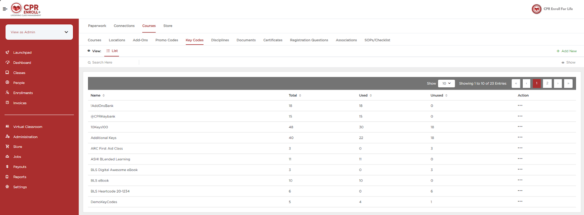Viewport: 584px width, 215px height.
Task: Click the Reports clipboard icon
Action: (x=7, y=177)
